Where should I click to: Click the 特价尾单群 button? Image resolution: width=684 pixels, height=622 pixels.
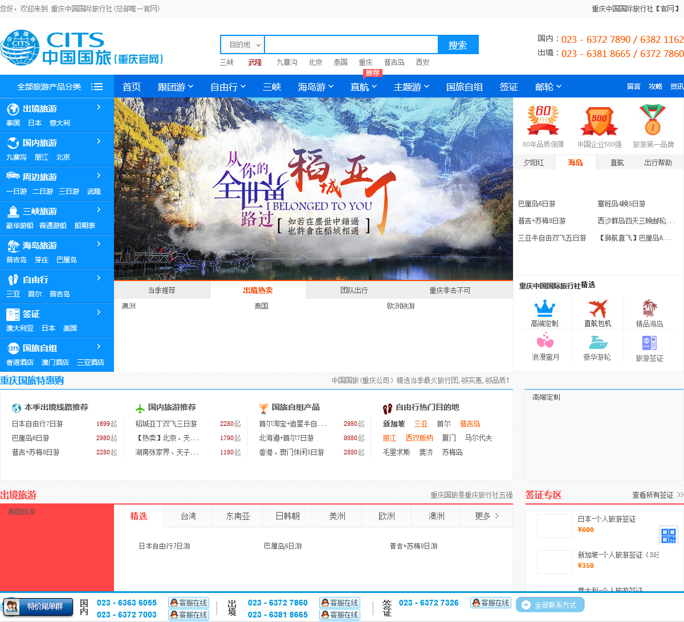tap(38, 607)
